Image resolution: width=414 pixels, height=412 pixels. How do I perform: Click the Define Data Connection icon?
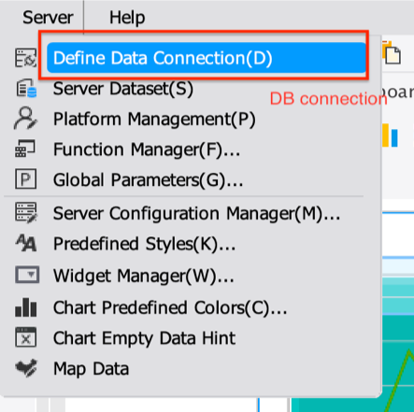pos(26,58)
